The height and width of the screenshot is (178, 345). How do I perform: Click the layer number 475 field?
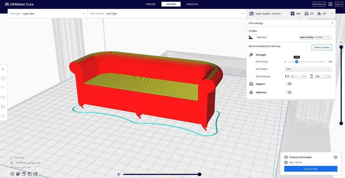click(x=341, y=43)
